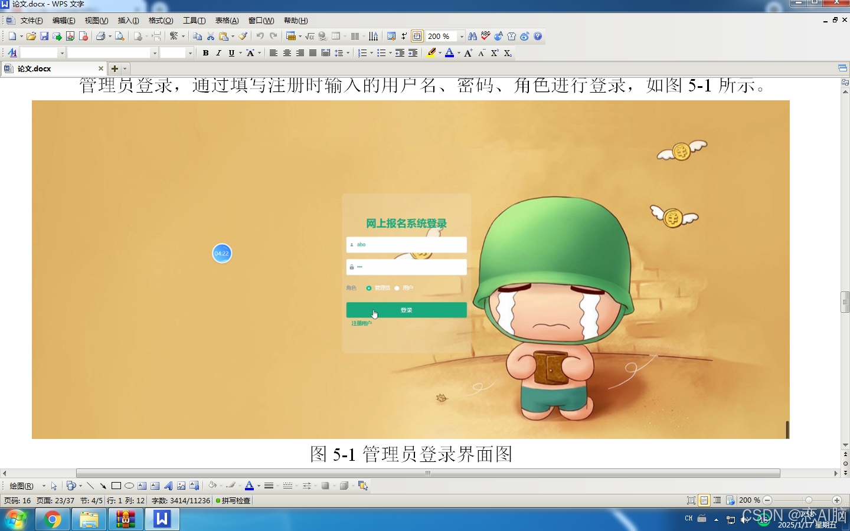Image resolution: width=850 pixels, height=531 pixels.
Task: Align text left
Action: point(273,53)
